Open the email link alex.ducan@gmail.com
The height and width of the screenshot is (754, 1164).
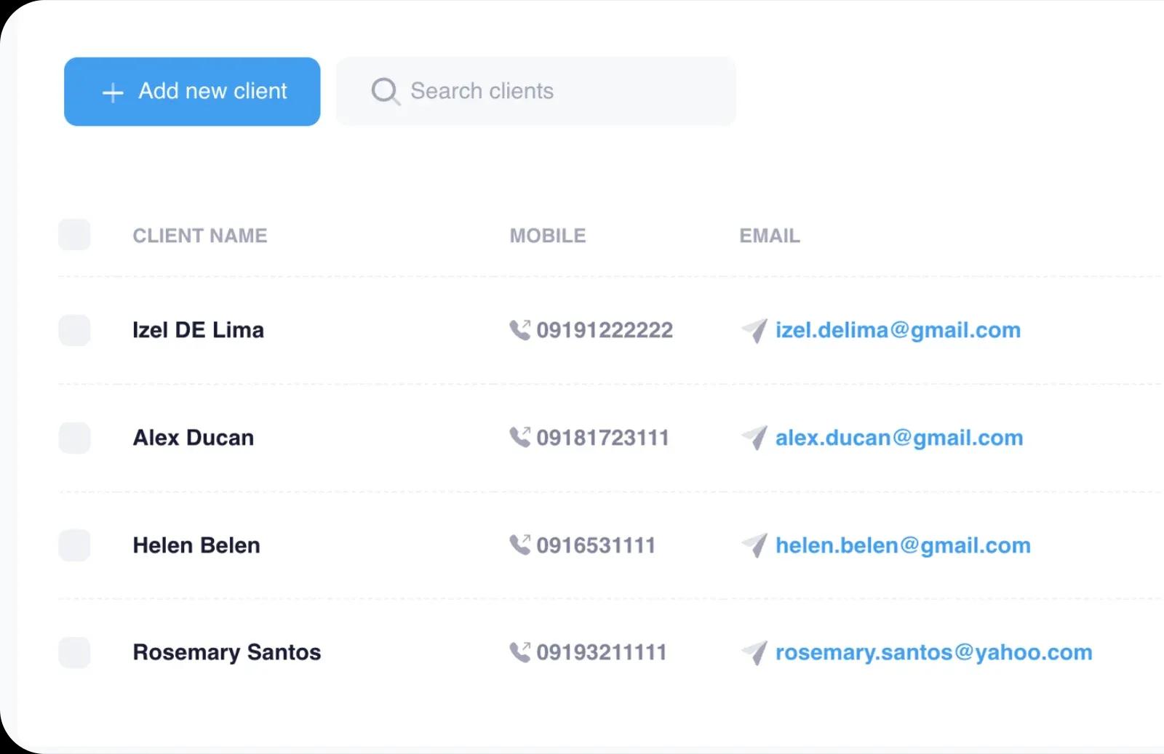(x=898, y=437)
